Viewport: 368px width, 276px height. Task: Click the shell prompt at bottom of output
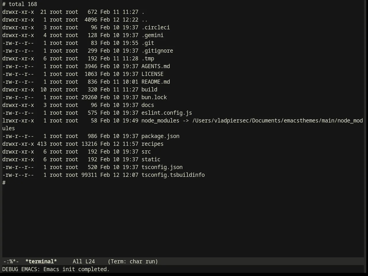tap(4, 183)
